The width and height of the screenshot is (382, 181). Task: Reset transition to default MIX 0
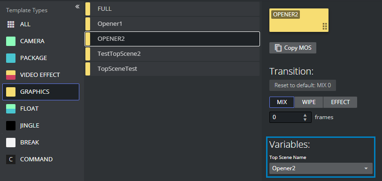(303, 85)
